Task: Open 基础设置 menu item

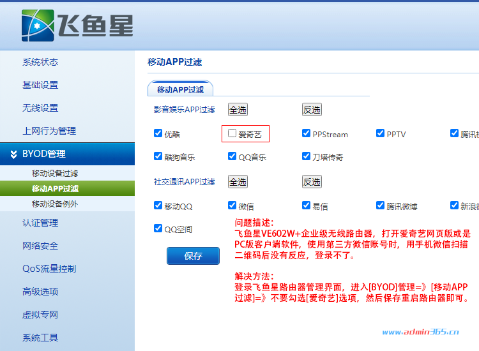Action: pos(40,85)
